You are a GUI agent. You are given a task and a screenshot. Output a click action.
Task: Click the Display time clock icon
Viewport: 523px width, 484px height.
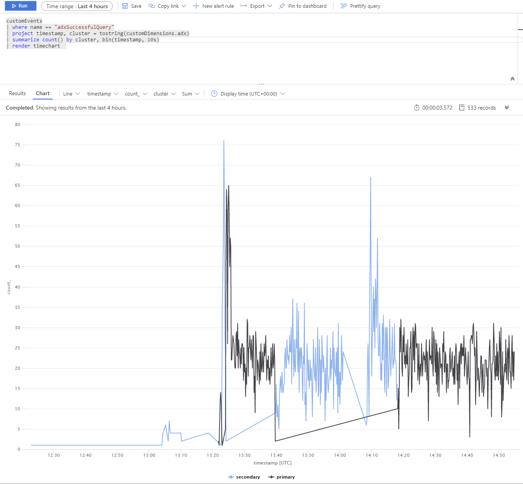(214, 94)
